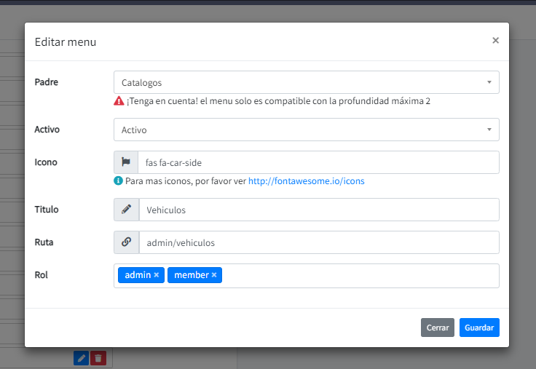This screenshot has width=536, height=369.
Task: Click the admin tag label in Rol
Action: click(137, 275)
